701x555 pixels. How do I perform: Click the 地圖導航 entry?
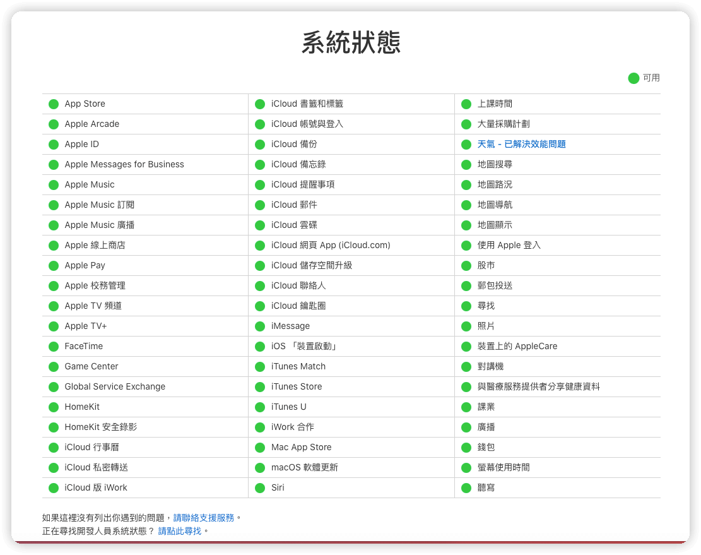click(x=495, y=205)
